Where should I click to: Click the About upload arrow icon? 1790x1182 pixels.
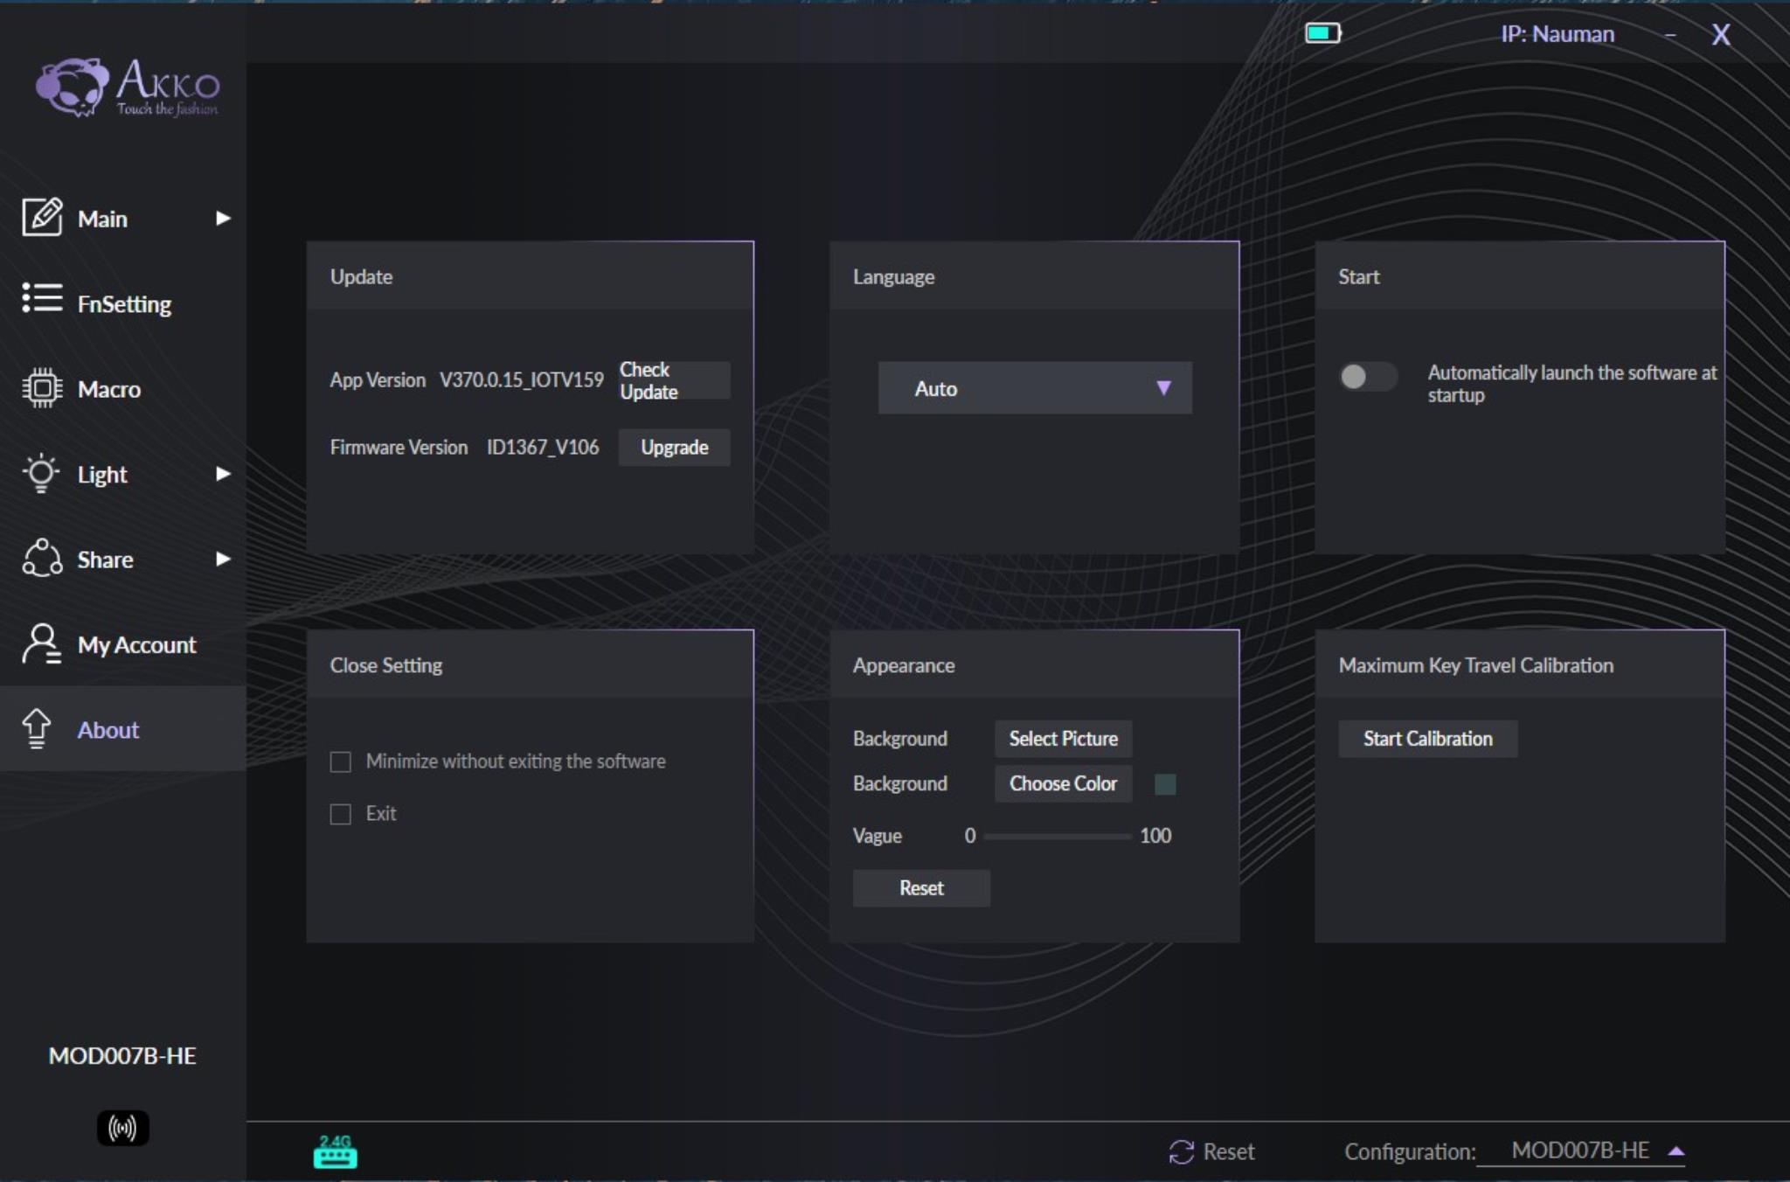click(37, 728)
